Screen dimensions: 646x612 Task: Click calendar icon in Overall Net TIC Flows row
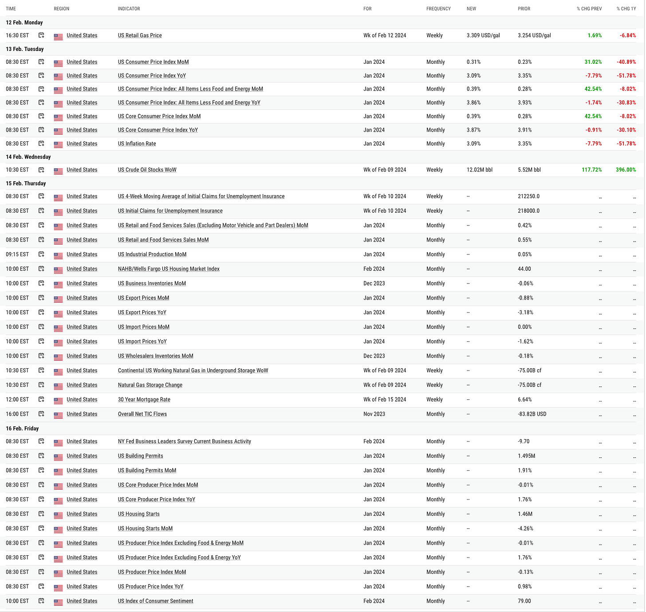pos(41,414)
